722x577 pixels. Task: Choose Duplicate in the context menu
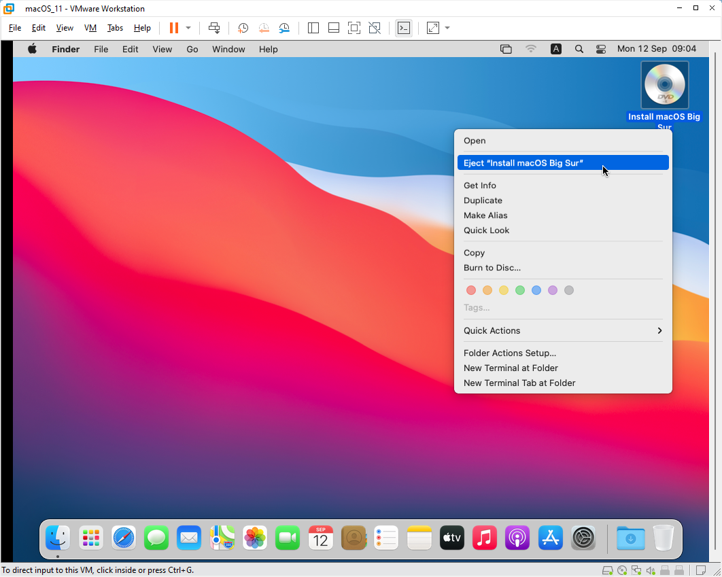(x=563, y=200)
